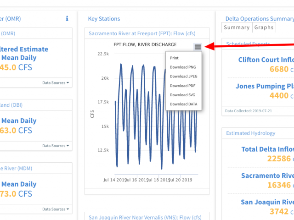Click the 4400 value
294x220 pixels.
tap(279, 96)
